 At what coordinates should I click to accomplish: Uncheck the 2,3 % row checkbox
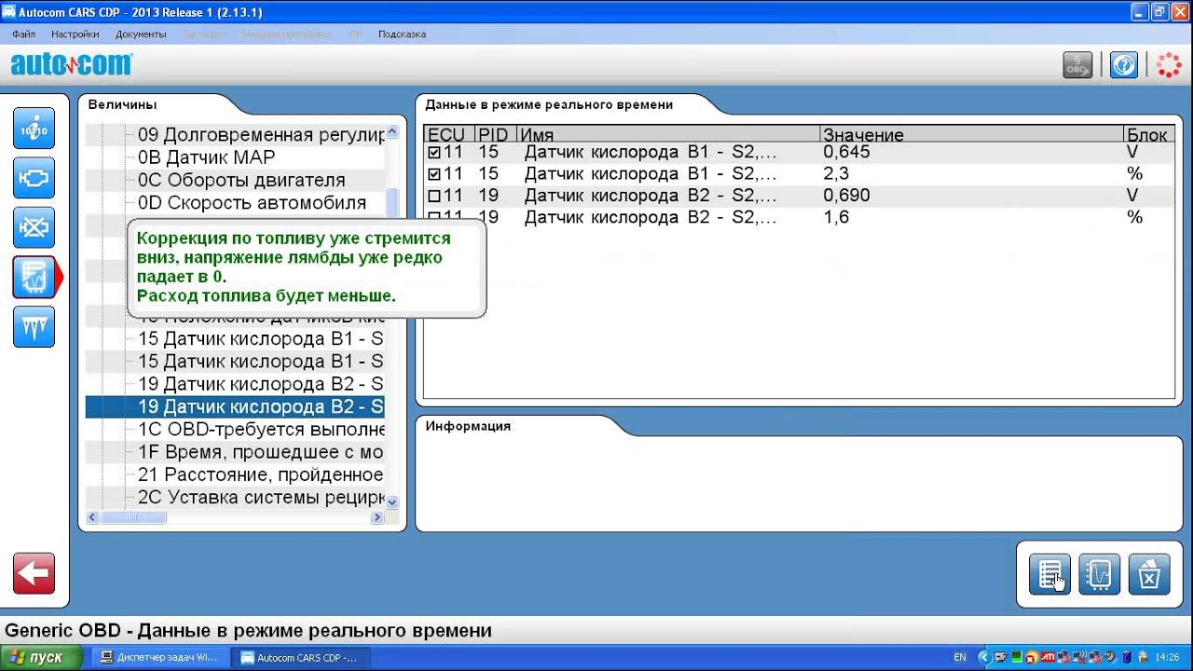(x=434, y=174)
